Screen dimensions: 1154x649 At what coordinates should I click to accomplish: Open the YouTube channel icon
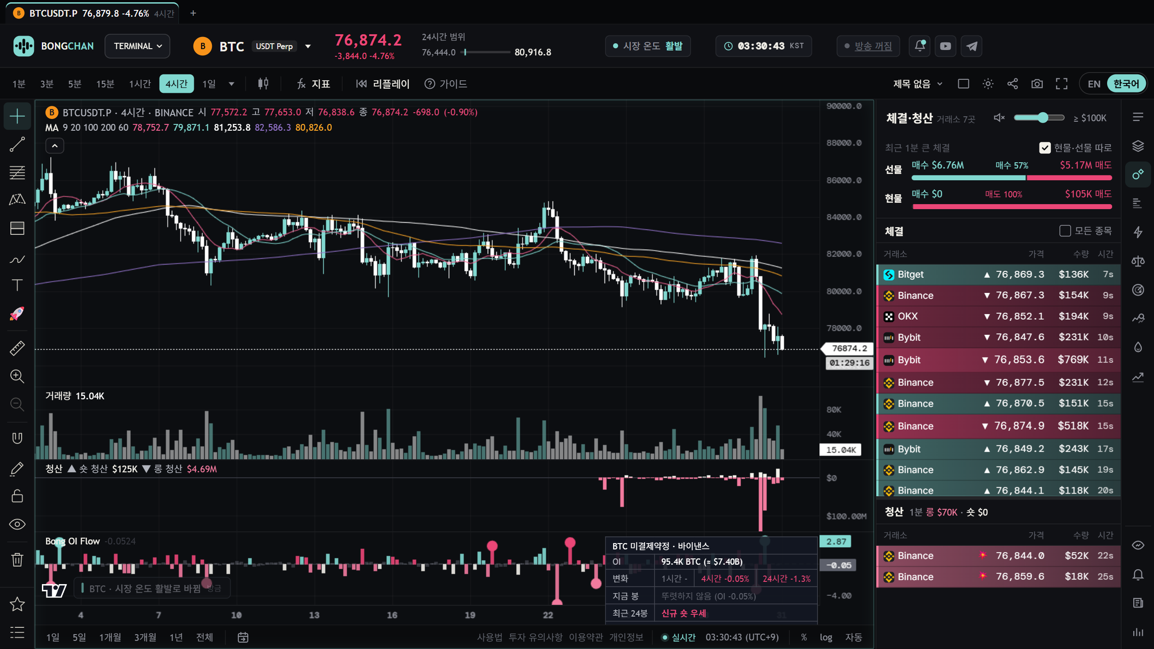point(945,46)
